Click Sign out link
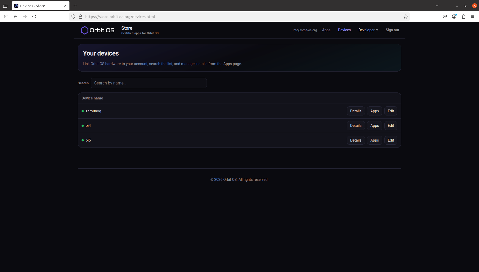This screenshot has height=272, width=479. point(392,30)
